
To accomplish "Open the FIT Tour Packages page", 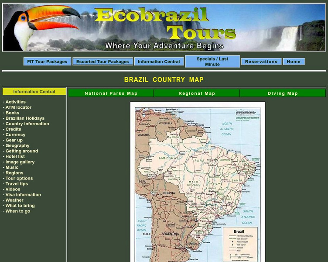I will (x=47, y=62).
